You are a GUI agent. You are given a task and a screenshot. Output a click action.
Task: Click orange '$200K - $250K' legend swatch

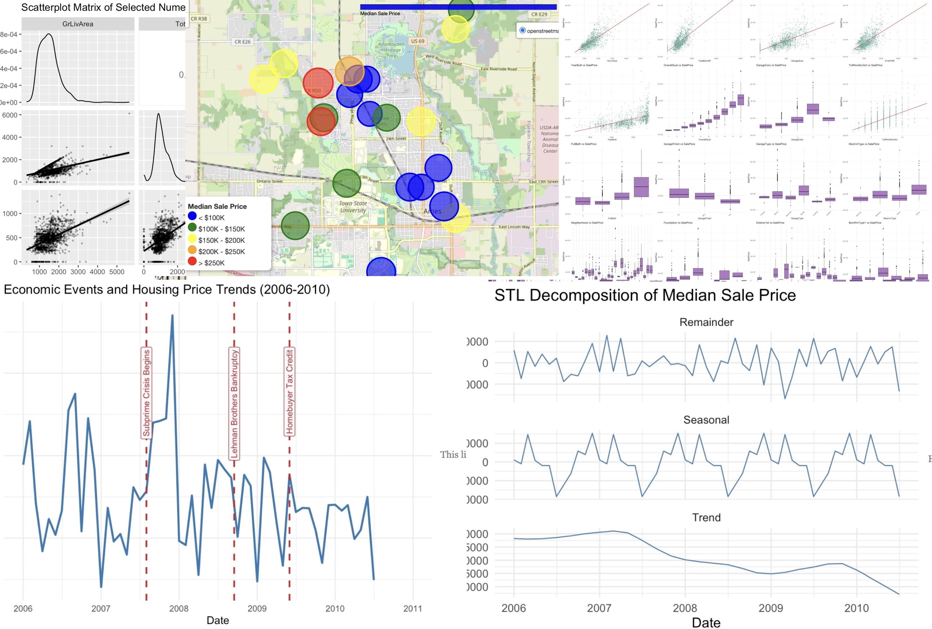pos(192,250)
